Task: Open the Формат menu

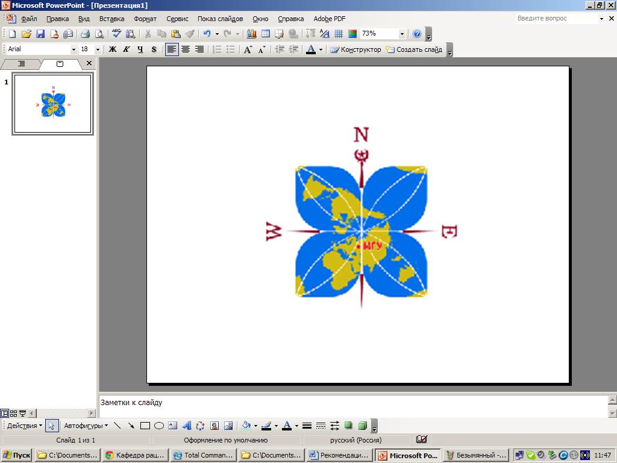Action: 145,19
